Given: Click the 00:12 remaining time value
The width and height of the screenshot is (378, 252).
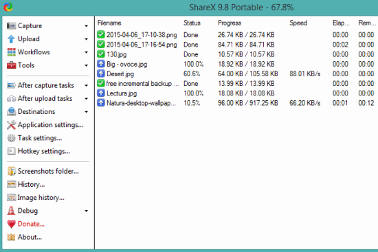Looking at the screenshot, I should pyautogui.click(x=366, y=103).
